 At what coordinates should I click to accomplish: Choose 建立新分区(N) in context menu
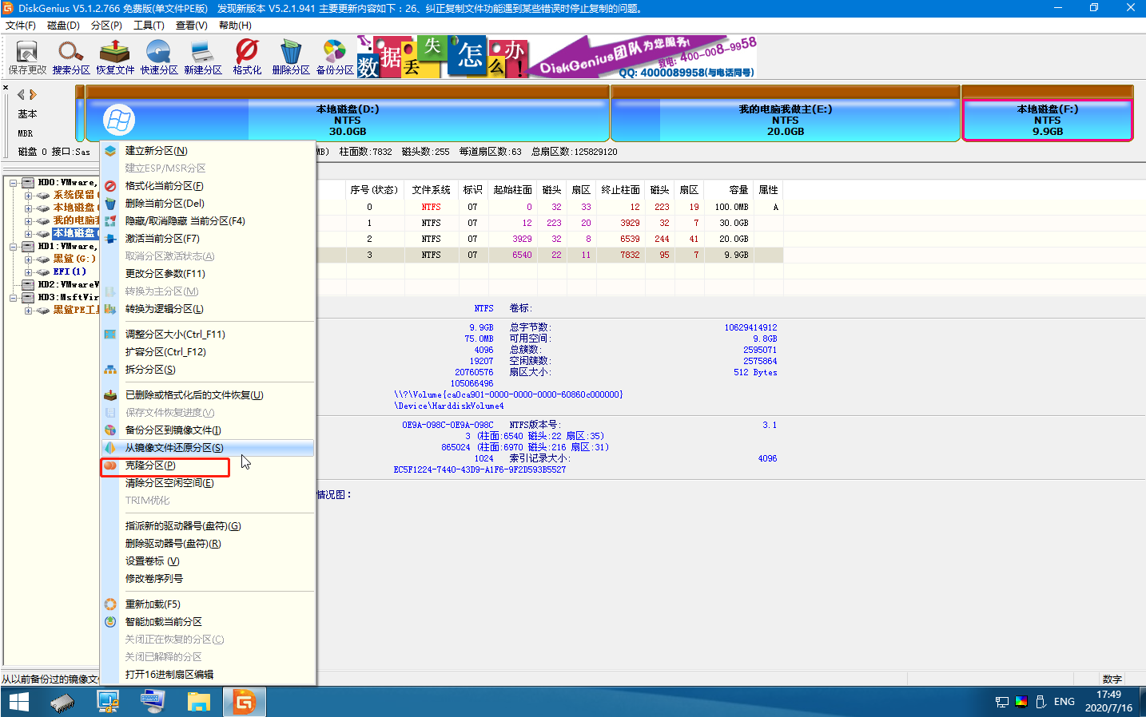208,151
